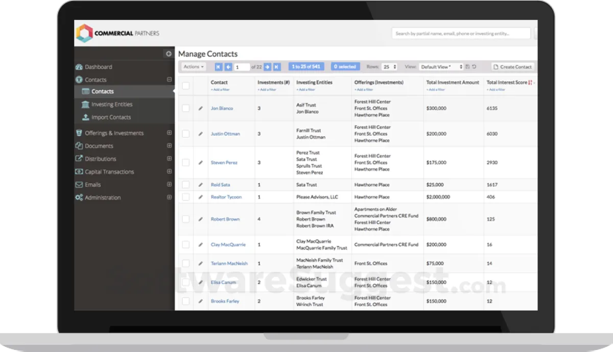This screenshot has width=613, height=352.
Task: Save the current view with disk icon
Action: [x=467, y=67]
